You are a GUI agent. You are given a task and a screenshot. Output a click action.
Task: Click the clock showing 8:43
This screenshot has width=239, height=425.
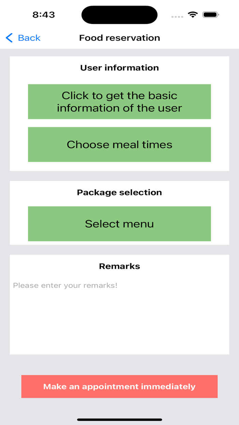43,15
